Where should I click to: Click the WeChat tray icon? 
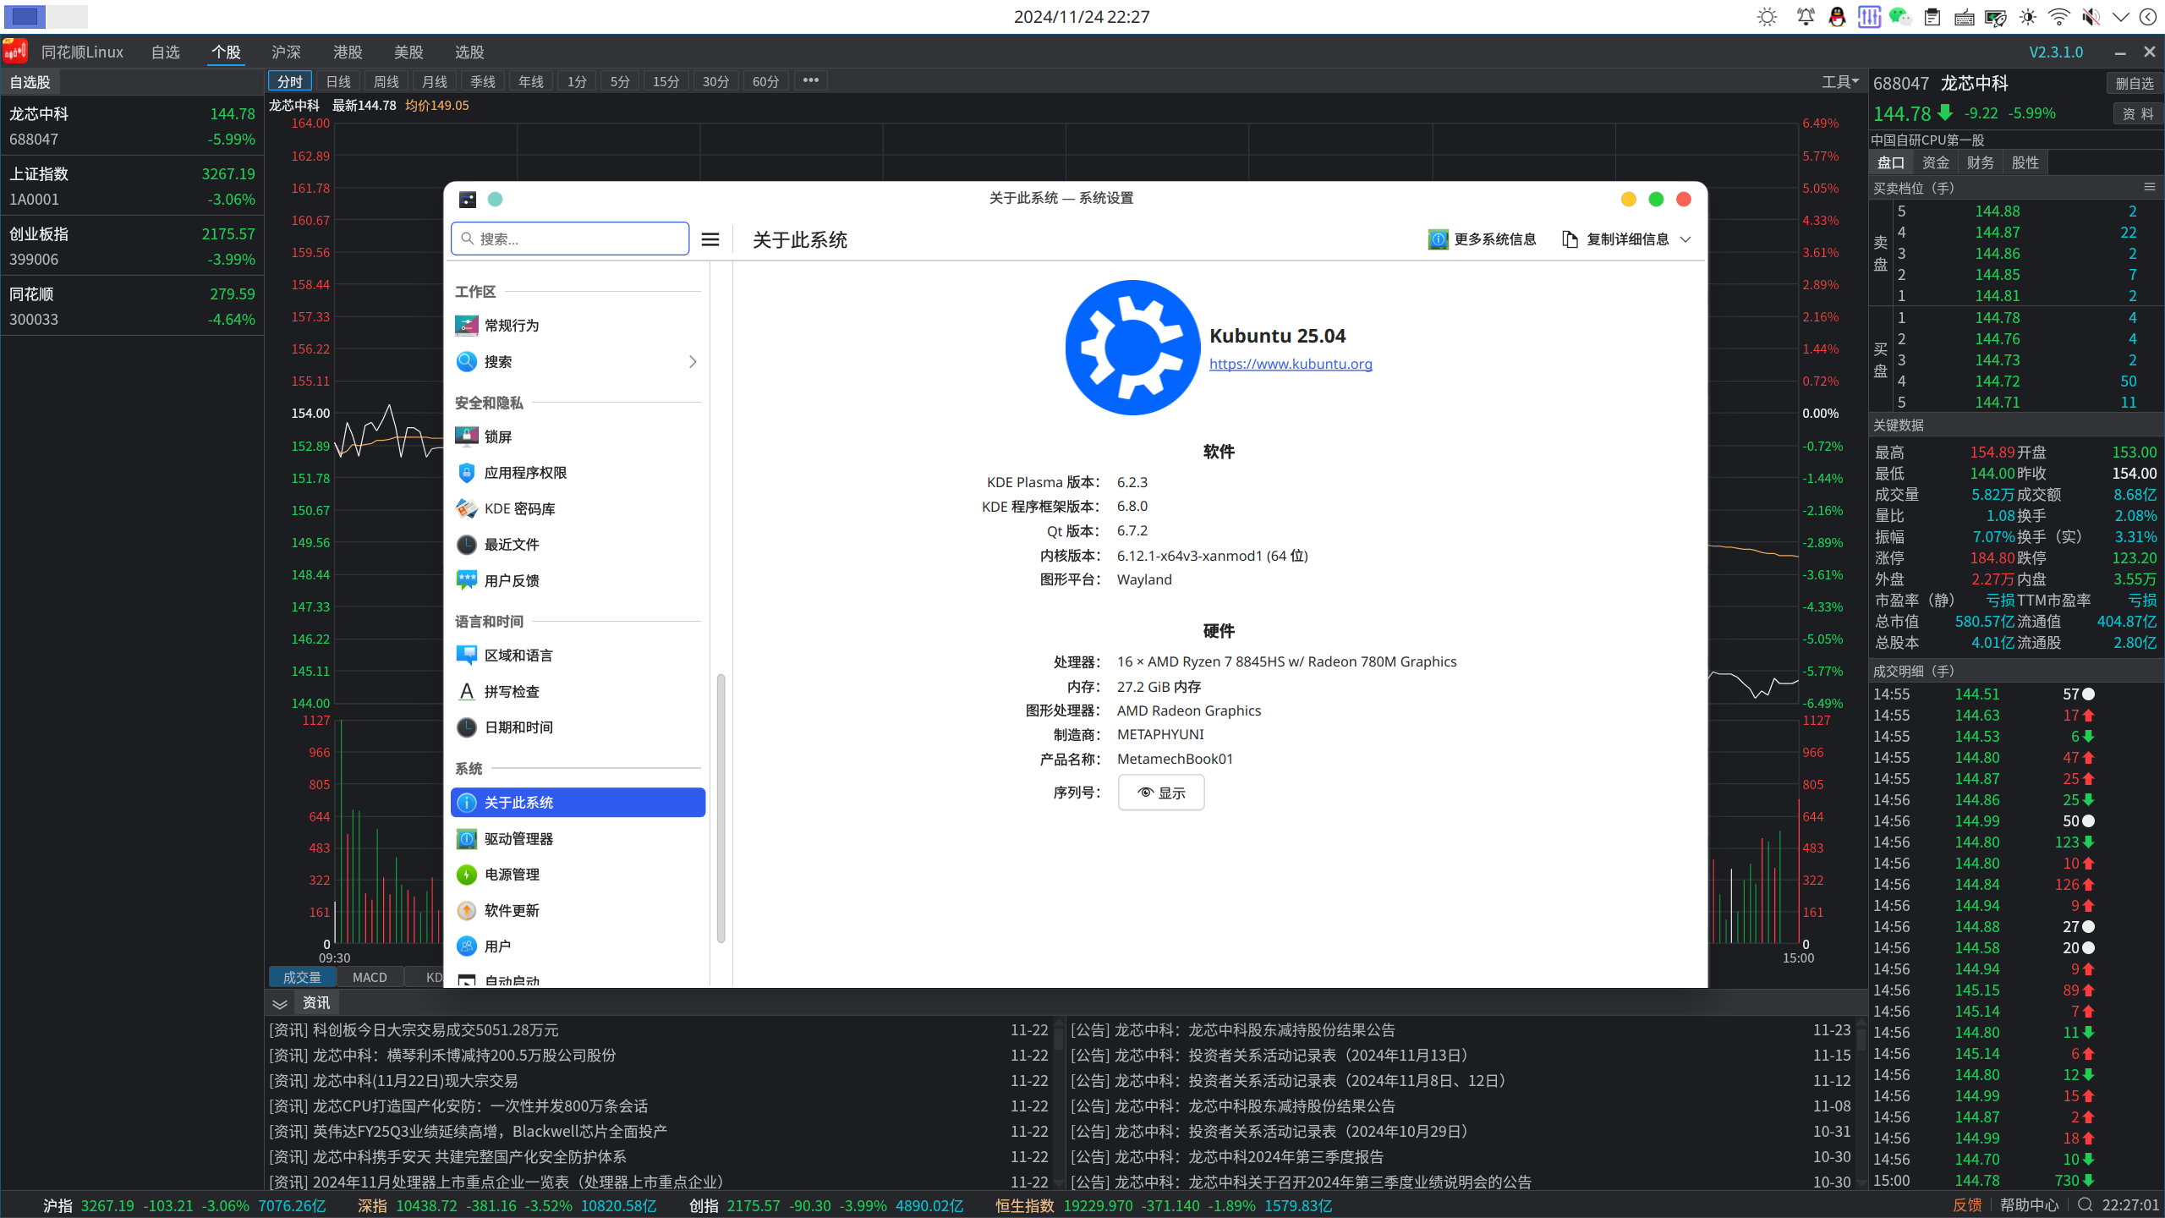[x=1900, y=17]
